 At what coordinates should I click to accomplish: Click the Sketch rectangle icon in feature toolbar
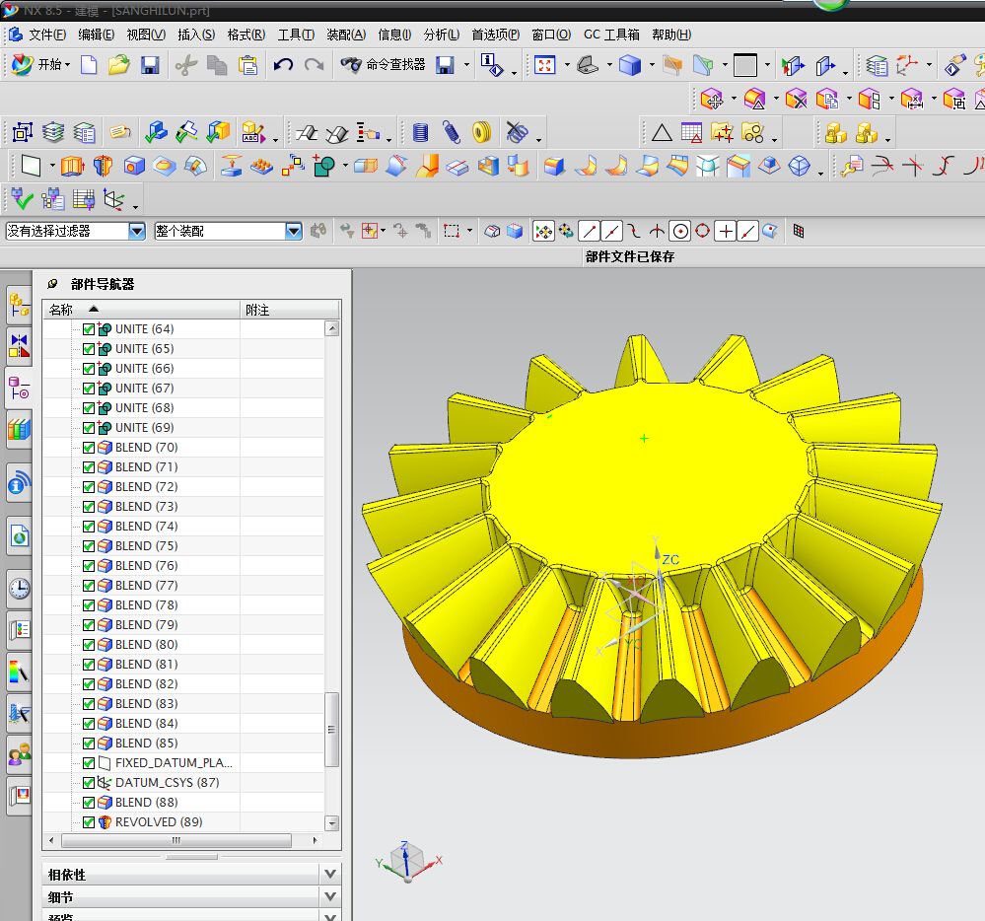click(x=31, y=166)
